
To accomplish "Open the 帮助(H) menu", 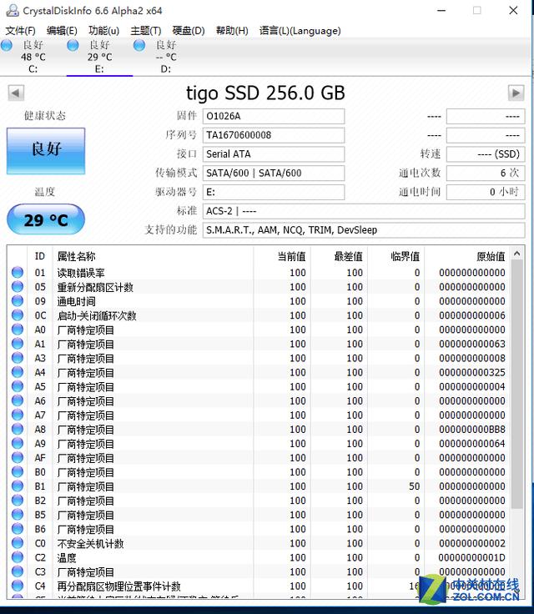I will click(x=232, y=31).
